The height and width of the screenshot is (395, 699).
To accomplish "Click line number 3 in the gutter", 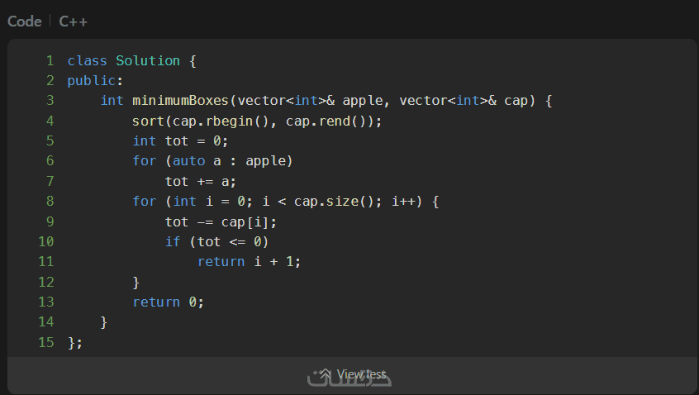I will [50, 101].
